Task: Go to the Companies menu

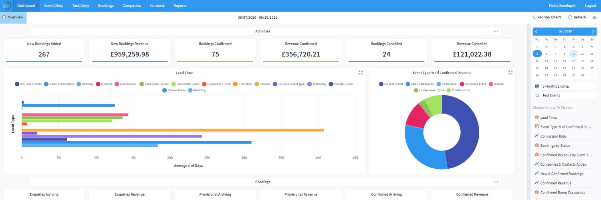Action: coord(131,6)
